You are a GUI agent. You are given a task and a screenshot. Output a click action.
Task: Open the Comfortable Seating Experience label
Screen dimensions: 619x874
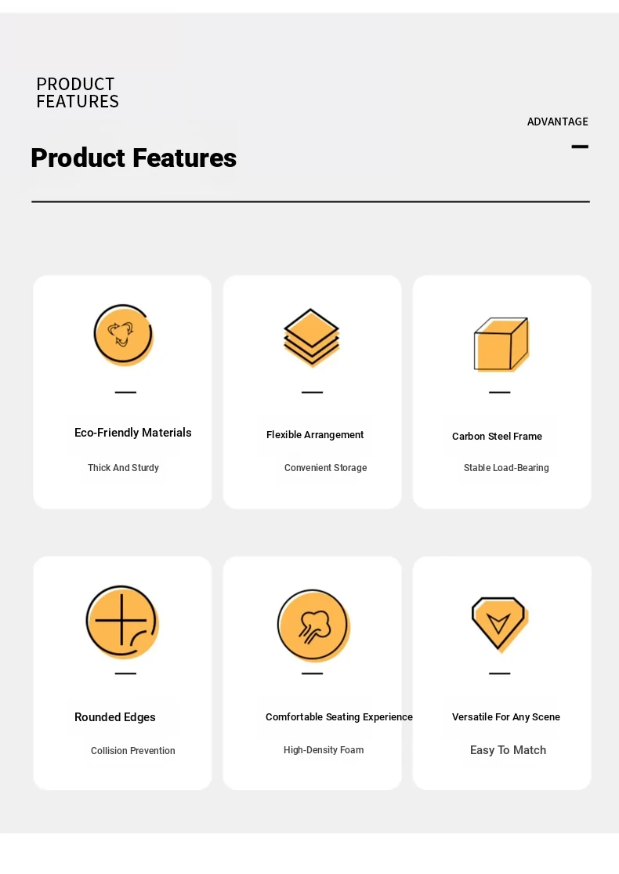pyautogui.click(x=338, y=716)
